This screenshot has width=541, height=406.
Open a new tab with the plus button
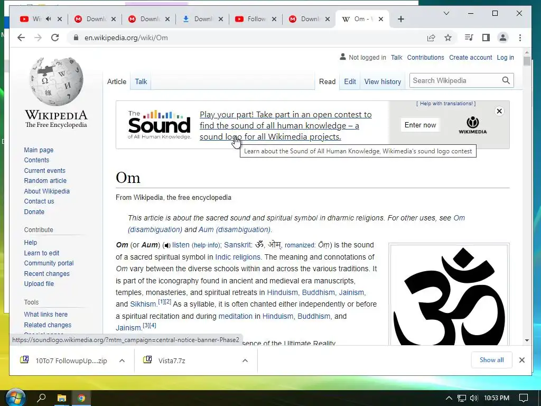click(400, 19)
